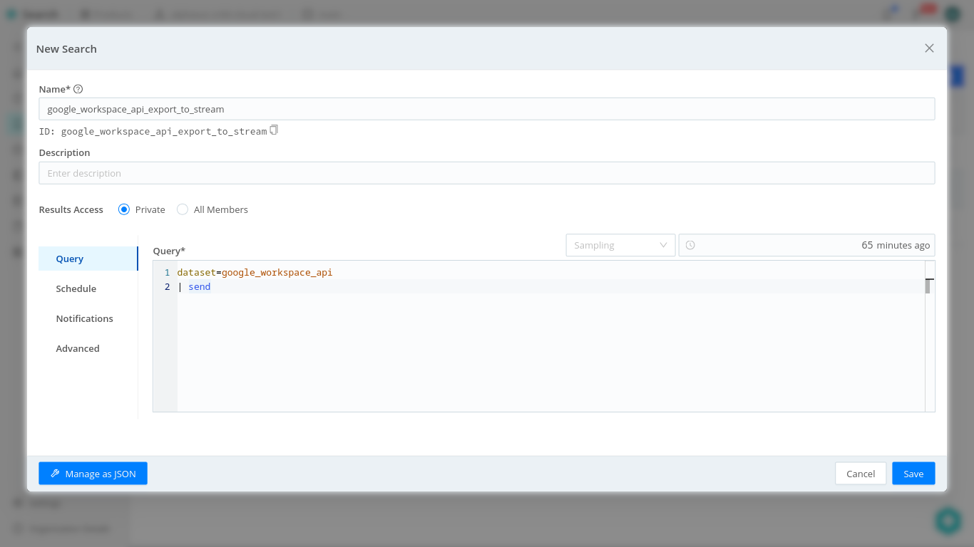
Task: Copy the search ID using the clipboard icon
Action: click(274, 130)
